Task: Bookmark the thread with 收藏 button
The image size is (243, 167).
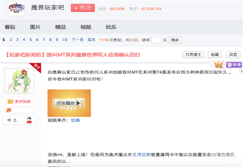Action: 215,55
